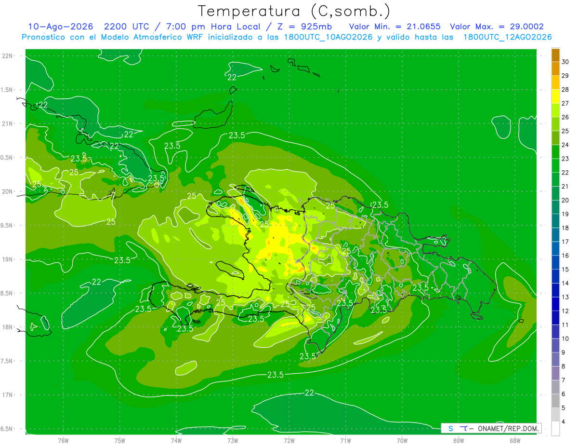Viewport: 578px width, 447px height.
Task: Click the dark blue legend swatch between 12 and 13
Action: [555, 304]
